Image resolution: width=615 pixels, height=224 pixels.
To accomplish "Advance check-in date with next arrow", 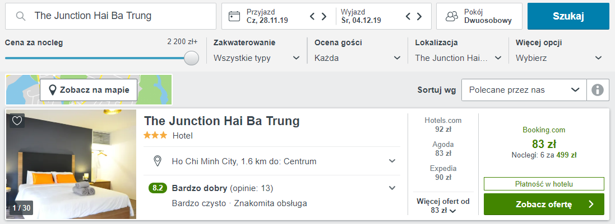I will (x=324, y=16).
